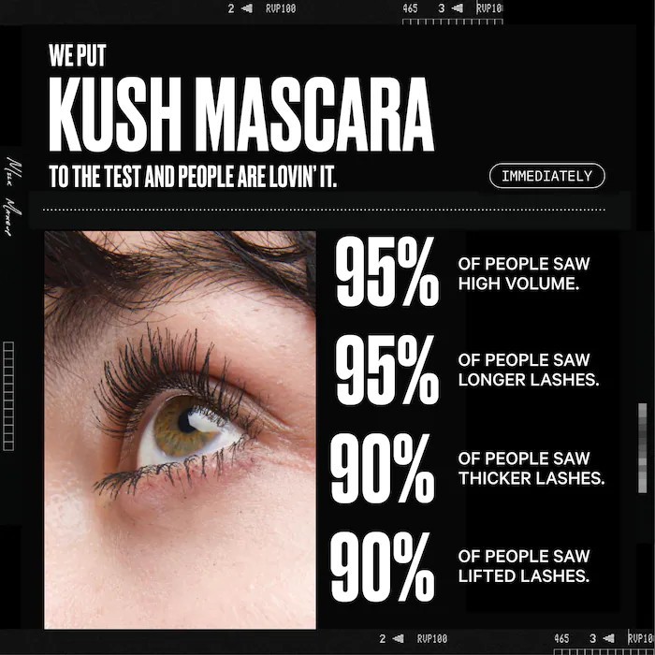This screenshot has height=655, width=655.
Task: Click the 465 counter at top
Action: click(x=410, y=8)
